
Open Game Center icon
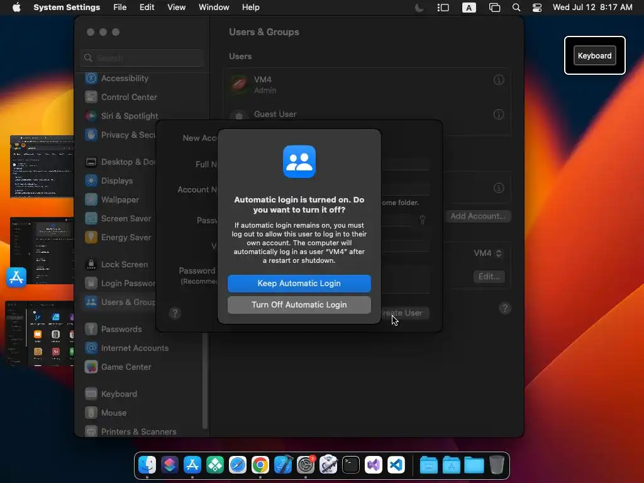click(91, 367)
